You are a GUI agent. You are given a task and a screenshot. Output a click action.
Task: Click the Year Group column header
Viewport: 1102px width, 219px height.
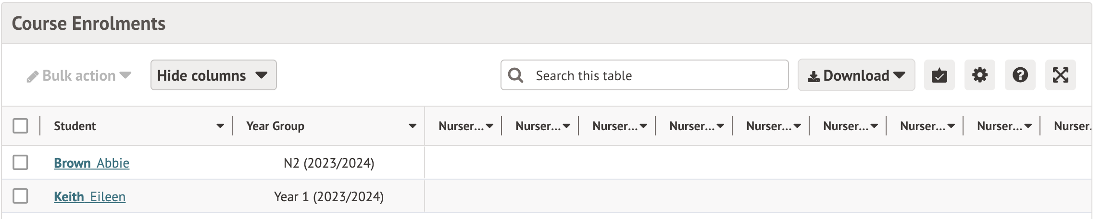coord(275,126)
